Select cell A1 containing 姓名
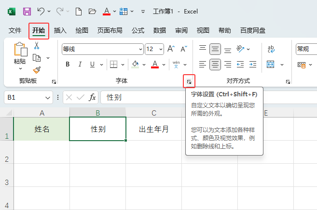Viewport: 317px width, 210px height. 41,129
